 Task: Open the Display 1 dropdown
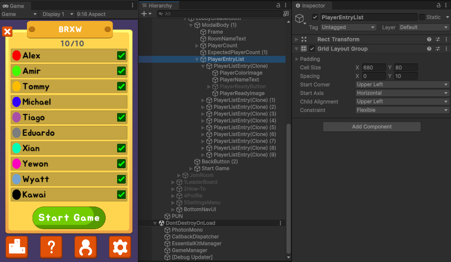click(57, 14)
